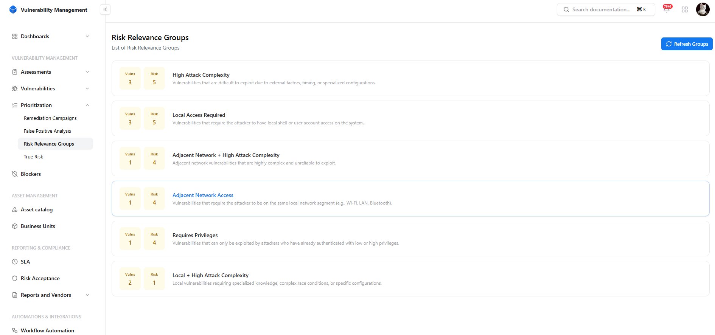
Task: Focus the Search documentation field
Action: click(x=606, y=9)
